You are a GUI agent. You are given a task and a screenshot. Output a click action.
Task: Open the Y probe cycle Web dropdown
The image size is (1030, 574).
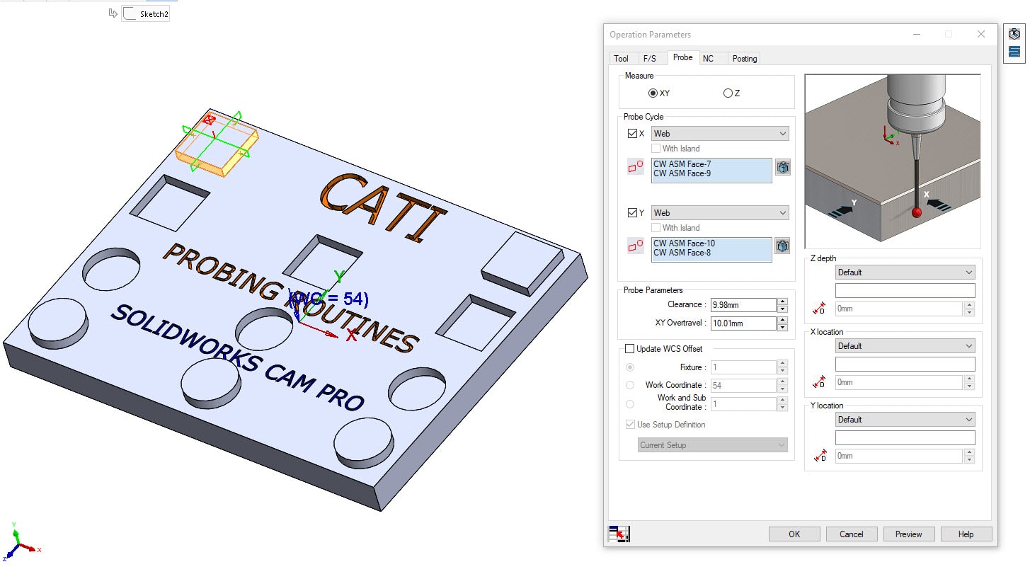pos(720,213)
